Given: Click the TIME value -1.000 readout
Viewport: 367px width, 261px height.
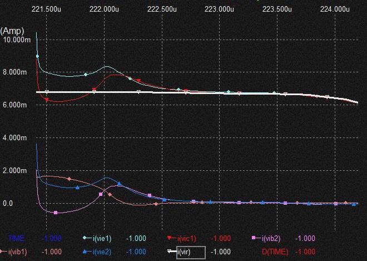Looking at the screenshot, I should [x=52, y=239].
